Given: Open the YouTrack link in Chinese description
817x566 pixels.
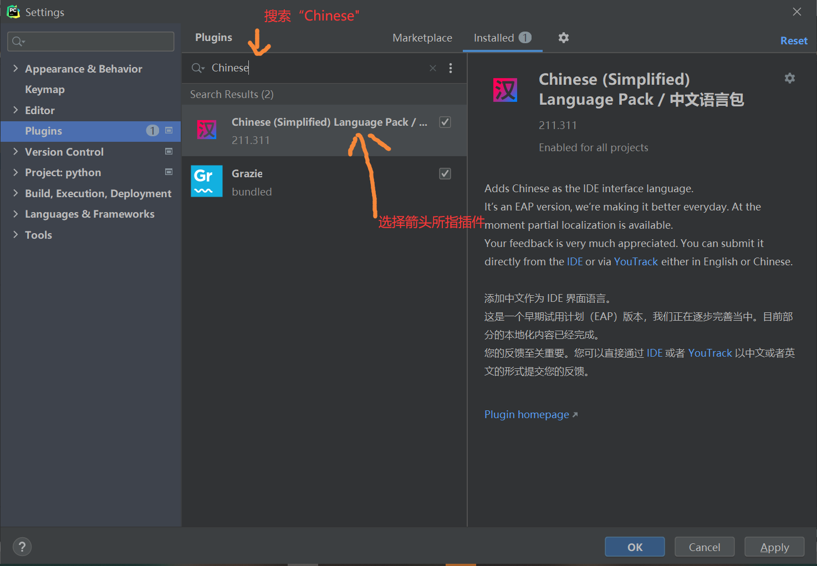Looking at the screenshot, I should [710, 353].
